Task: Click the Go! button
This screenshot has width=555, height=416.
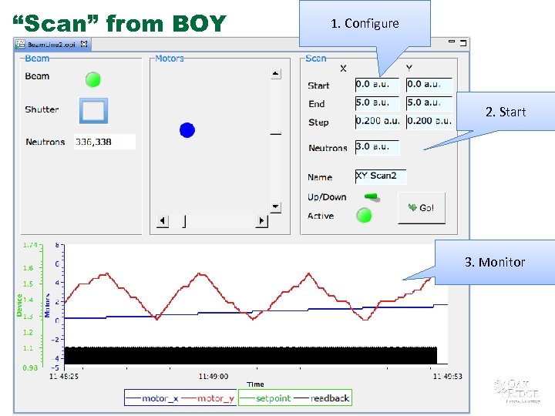Action: click(421, 208)
